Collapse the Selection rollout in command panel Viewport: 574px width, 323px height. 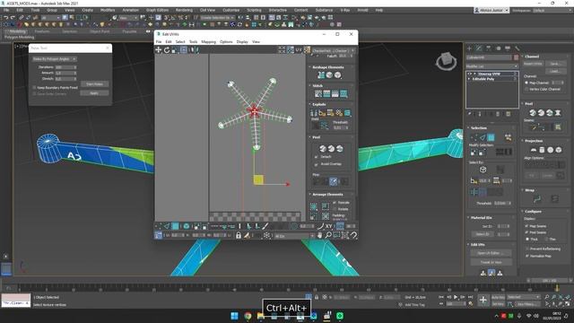(478, 127)
